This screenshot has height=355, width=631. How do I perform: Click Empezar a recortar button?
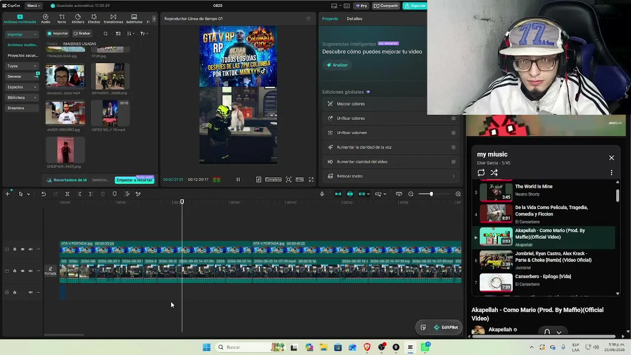[134, 180]
